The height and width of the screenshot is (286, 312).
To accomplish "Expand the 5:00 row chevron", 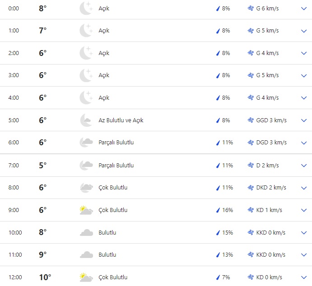I will [303, 120].
